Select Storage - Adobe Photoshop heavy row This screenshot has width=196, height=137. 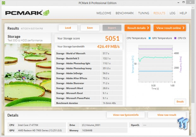(x=89, y=68)
